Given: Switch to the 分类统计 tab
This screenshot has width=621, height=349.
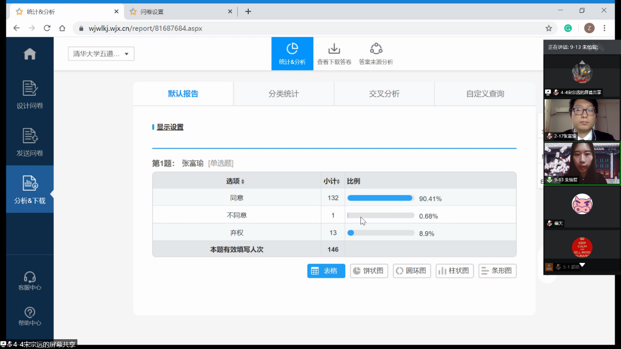Looking at the screenshot, I should click(x=283, y=93).
